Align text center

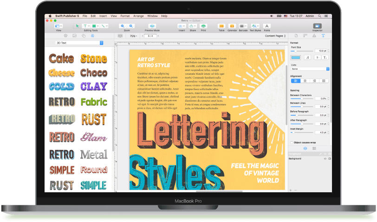tap(305, 81)
